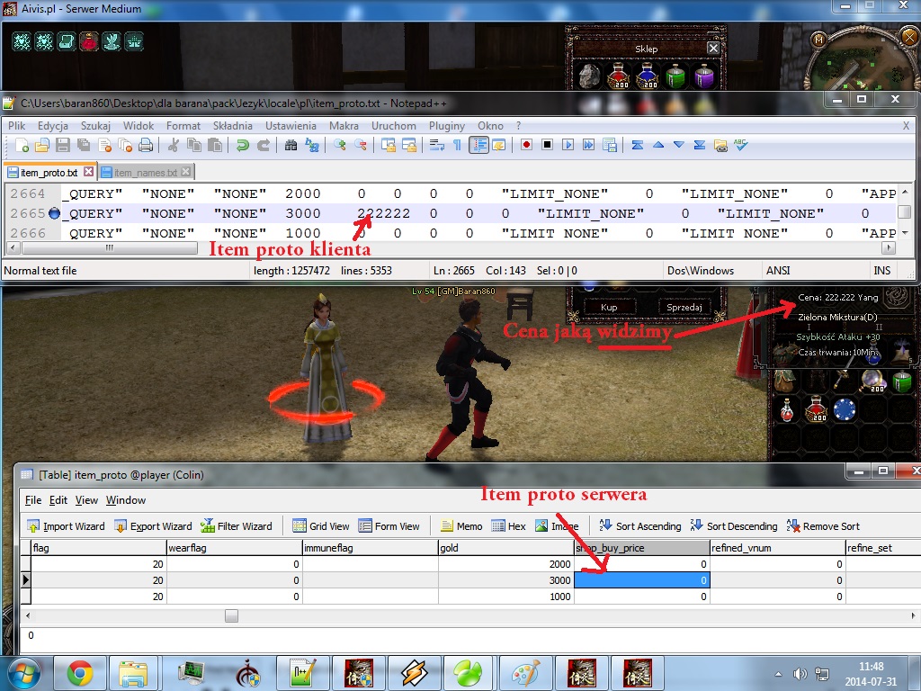Toggle bookmark on line 2665
Image resolution: width=921 pixels, height=691 pixels.
tap(54, 213)
